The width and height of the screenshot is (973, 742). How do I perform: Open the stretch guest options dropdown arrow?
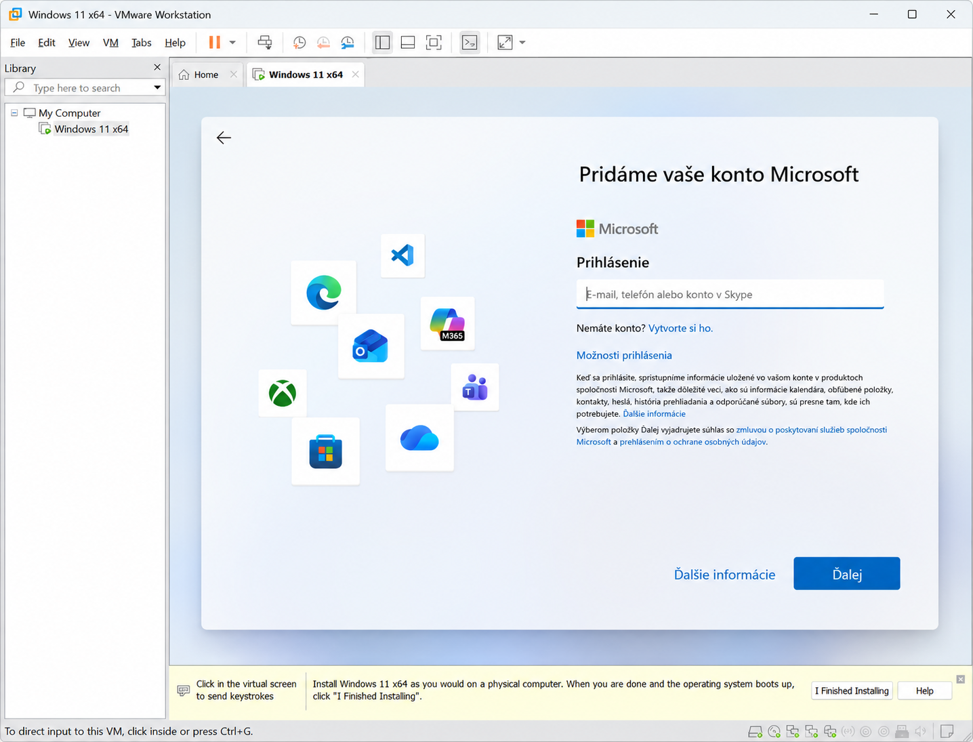click(522, 42)
